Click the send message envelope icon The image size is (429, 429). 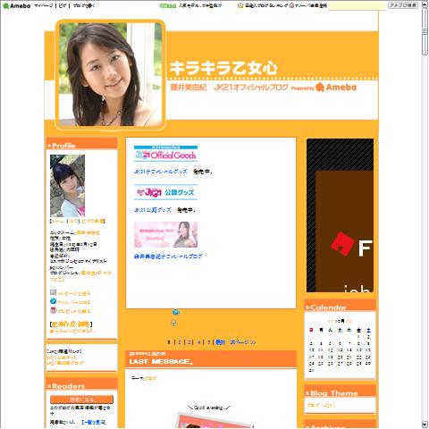(53, 292)
